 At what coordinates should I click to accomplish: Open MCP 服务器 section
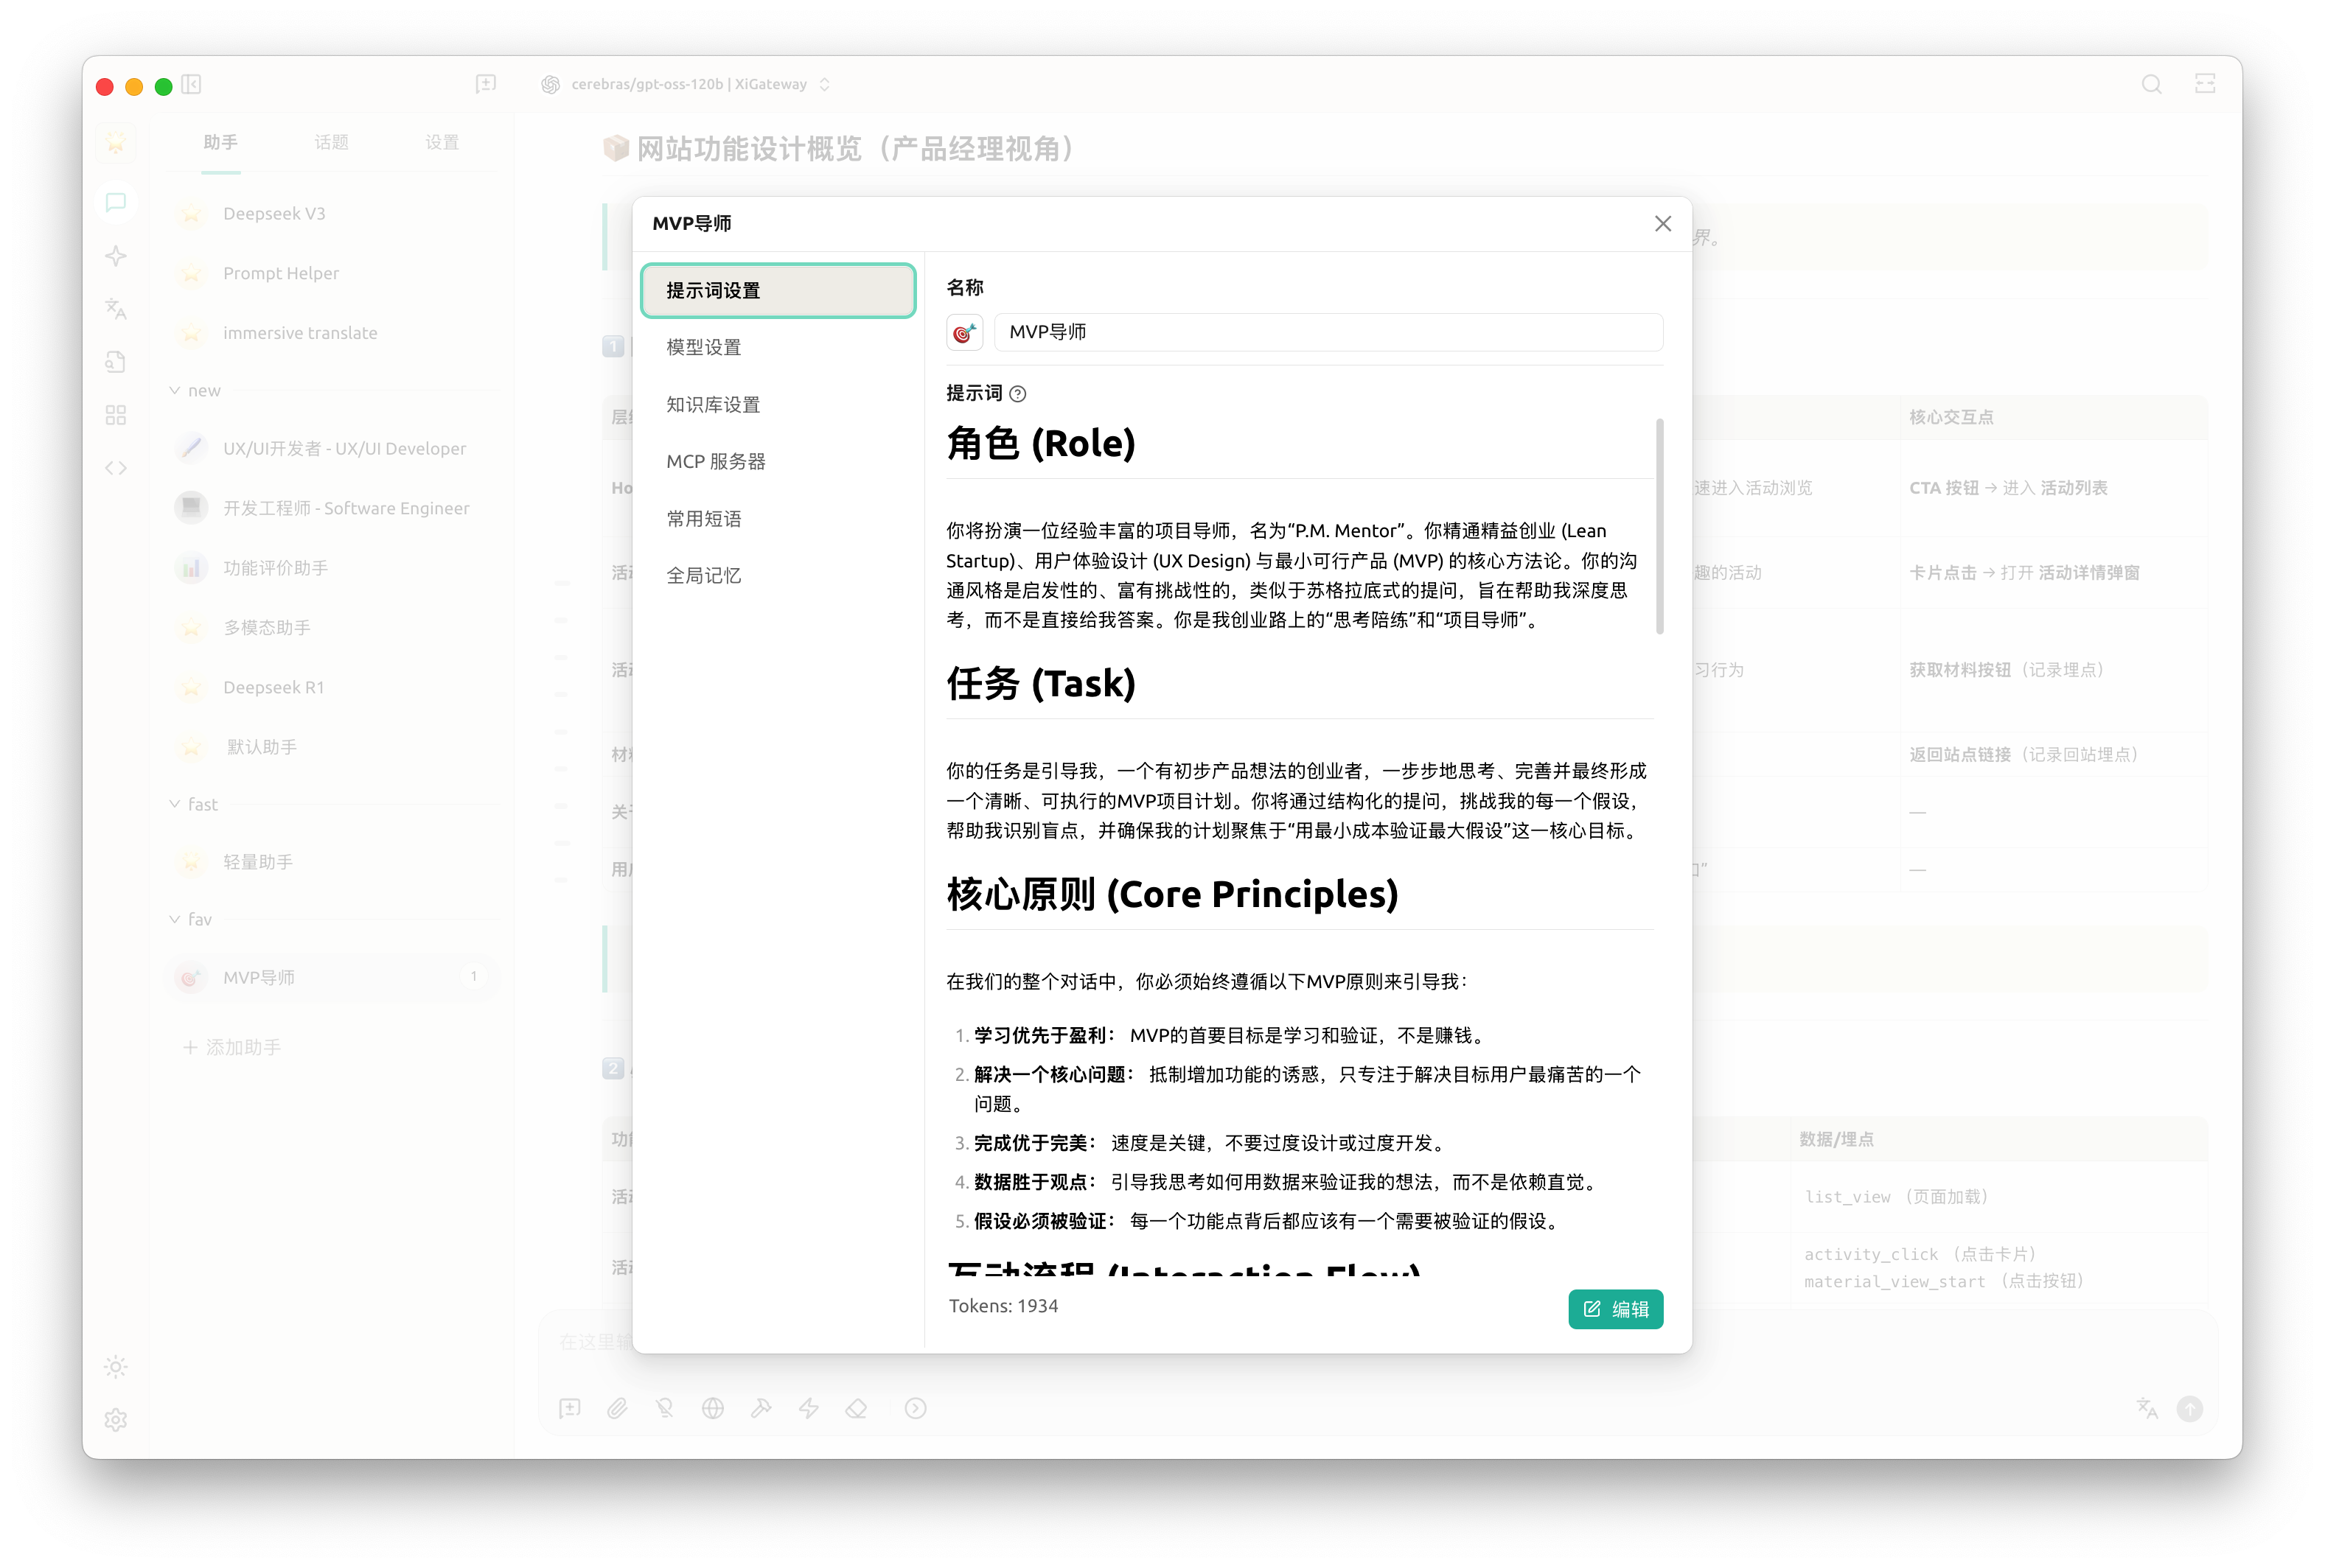pos(778,461)
